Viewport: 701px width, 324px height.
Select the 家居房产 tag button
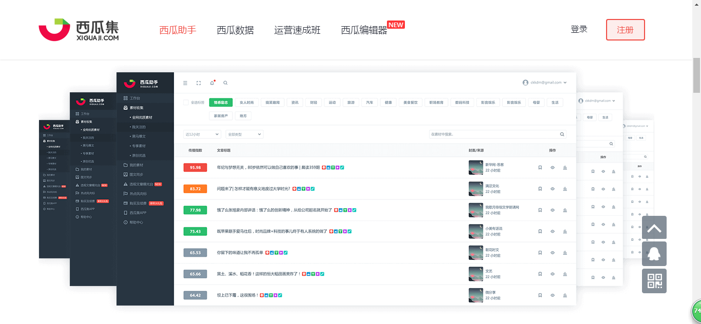(221, 116)
